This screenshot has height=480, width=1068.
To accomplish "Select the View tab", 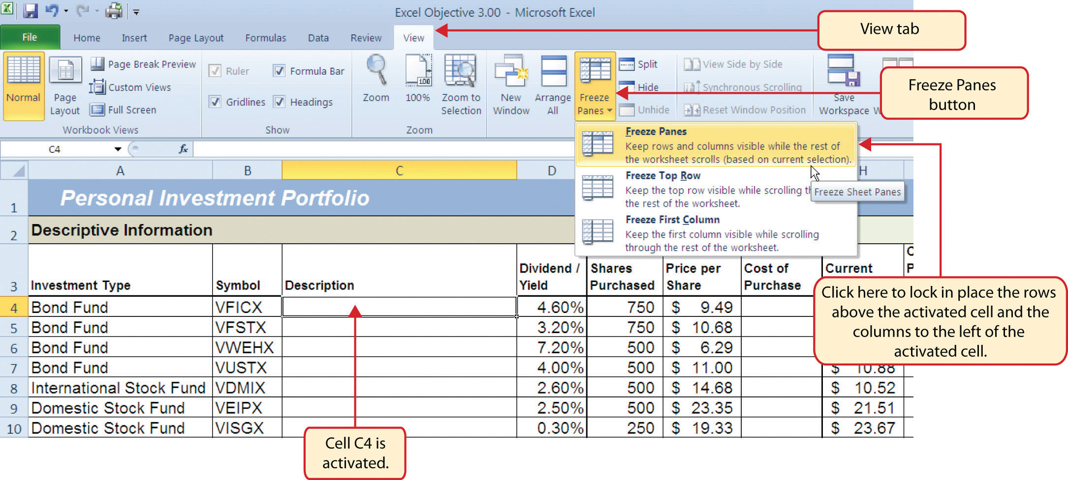I will 414,38.
